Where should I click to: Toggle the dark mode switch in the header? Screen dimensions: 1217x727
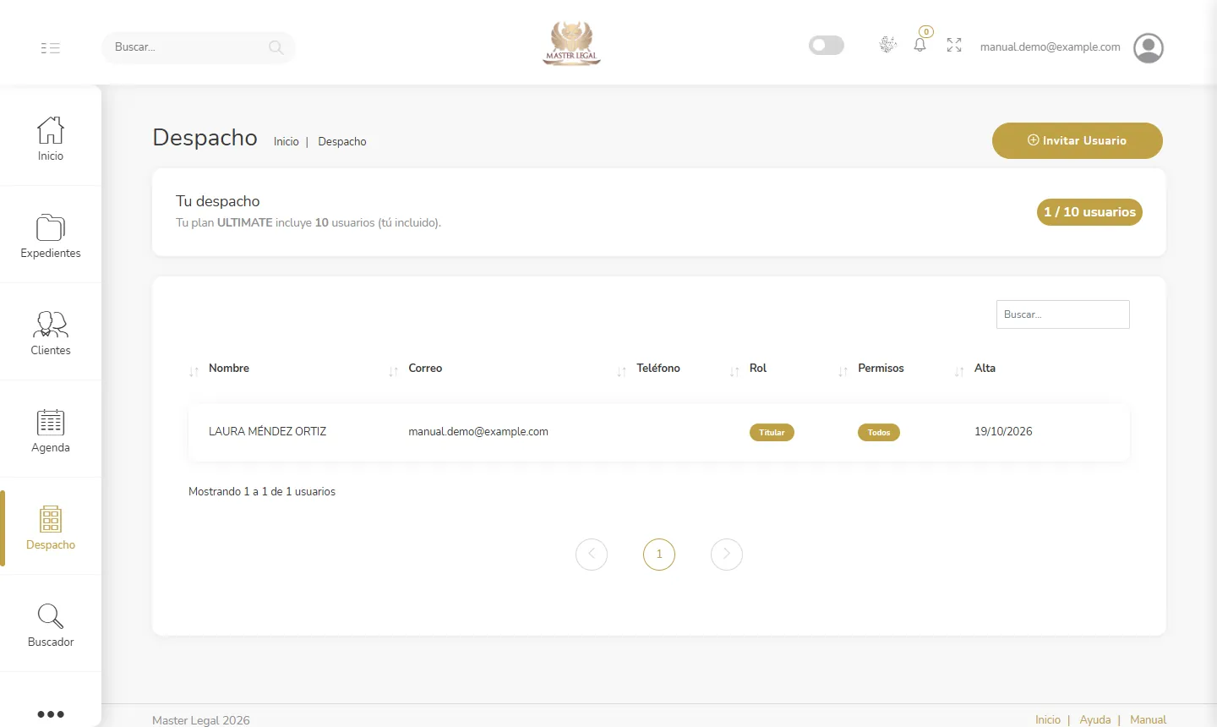coord(827,45)
